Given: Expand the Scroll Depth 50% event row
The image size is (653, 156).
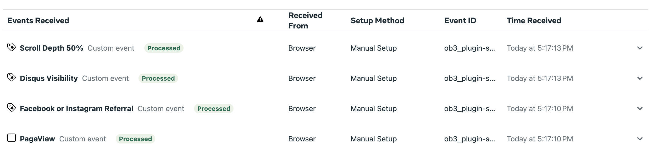Looking at the screenshot, I should 640,48.
